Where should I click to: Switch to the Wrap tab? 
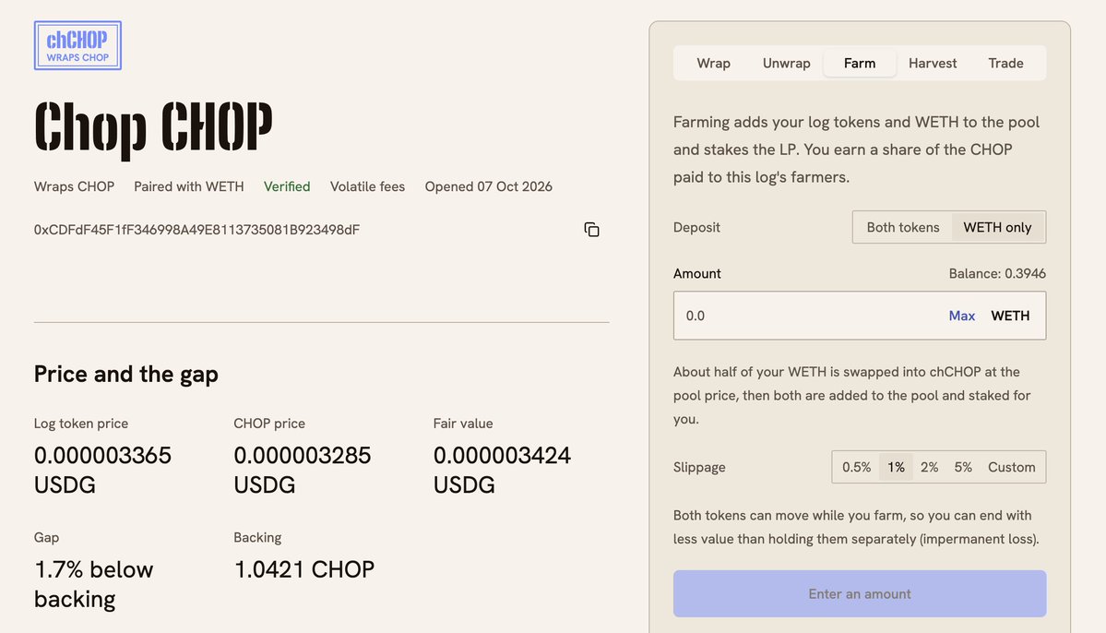713,63
